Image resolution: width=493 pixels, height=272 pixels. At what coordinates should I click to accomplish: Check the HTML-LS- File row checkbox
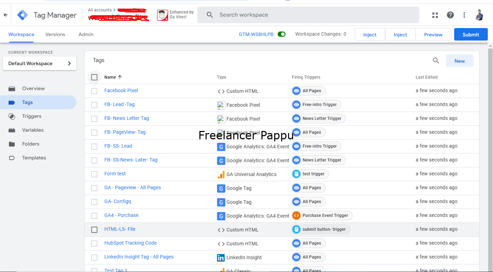coord(94,230)
